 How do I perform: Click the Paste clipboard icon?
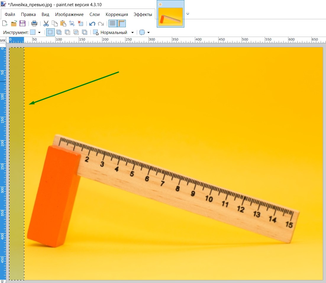63,24
